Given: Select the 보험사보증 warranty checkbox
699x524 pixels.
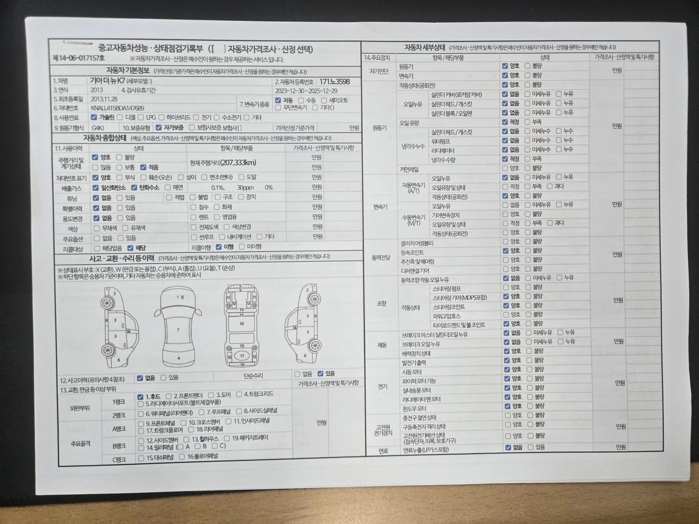Looking at the screenshot, I should 192,127.
